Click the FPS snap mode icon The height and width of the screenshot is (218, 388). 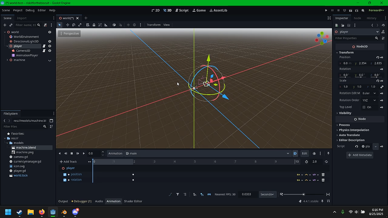(209, 195)
